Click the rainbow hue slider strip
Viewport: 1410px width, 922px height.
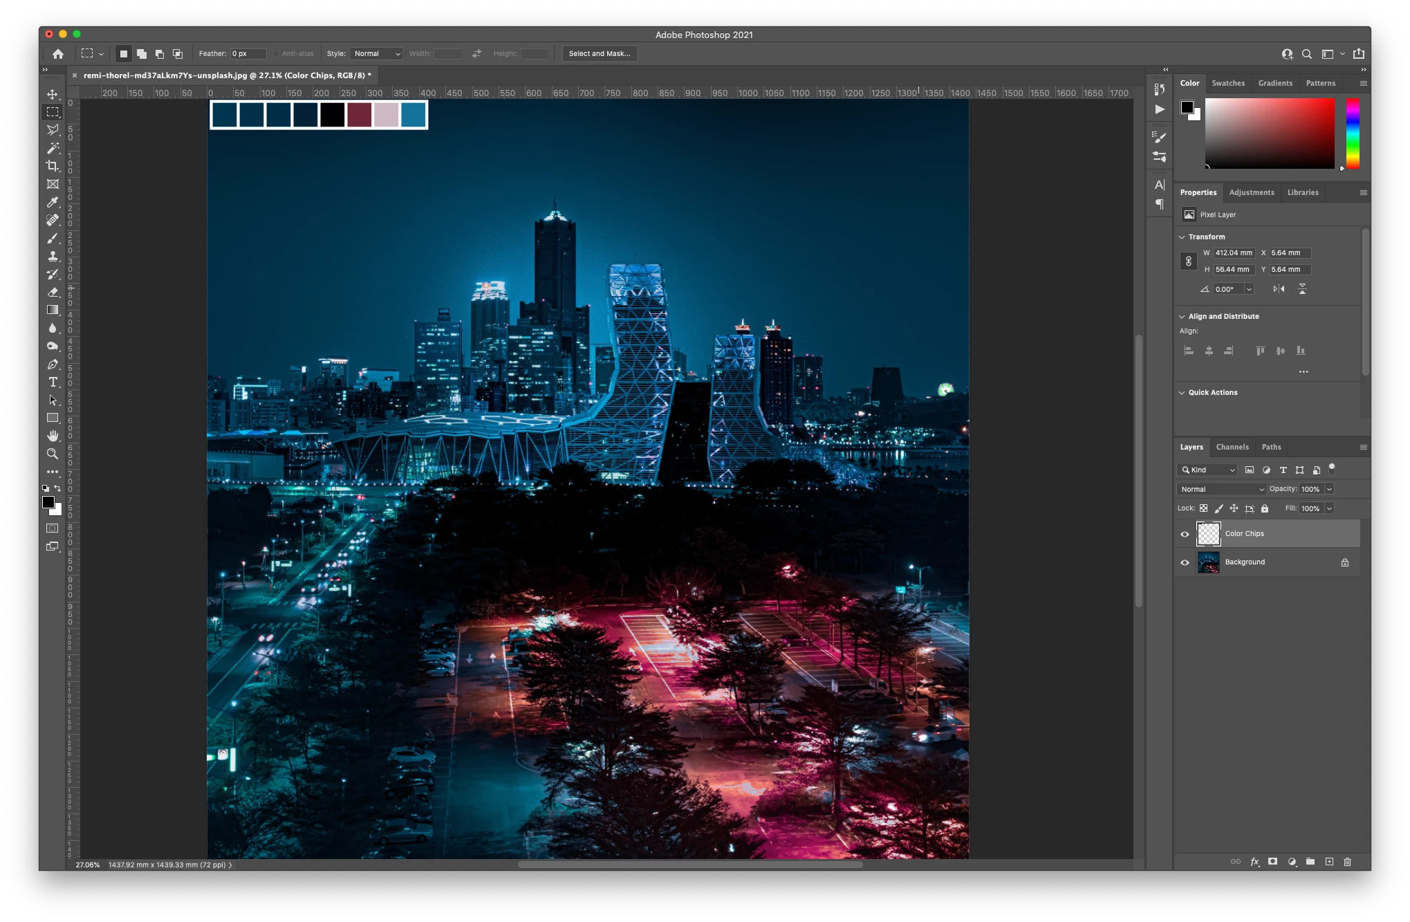click(1353, 133)
